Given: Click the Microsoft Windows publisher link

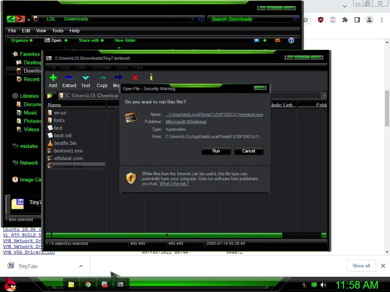Looking at the screenshot, I should coord(186,122).
